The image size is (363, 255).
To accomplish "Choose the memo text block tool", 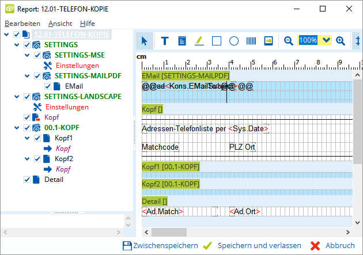I will point(182,40).
